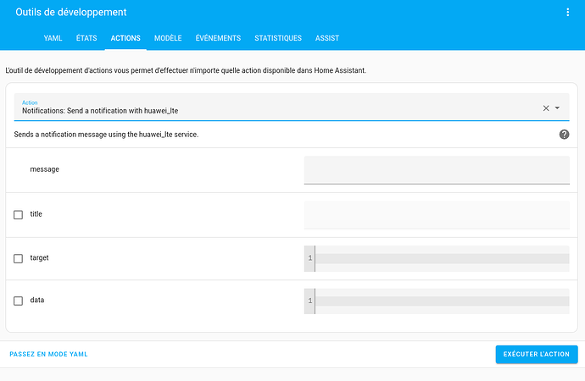Open the Événements tab
Viewport: 585px width, 381px height.
click(218, 38)
